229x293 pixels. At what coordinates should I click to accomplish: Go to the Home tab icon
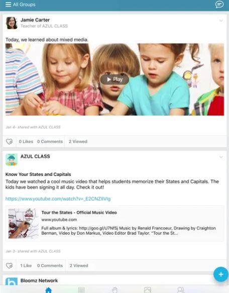[x=49, y=290]
